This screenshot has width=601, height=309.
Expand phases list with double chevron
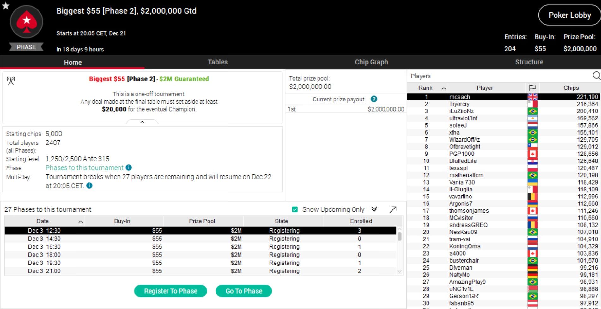[x=374, y=209]
